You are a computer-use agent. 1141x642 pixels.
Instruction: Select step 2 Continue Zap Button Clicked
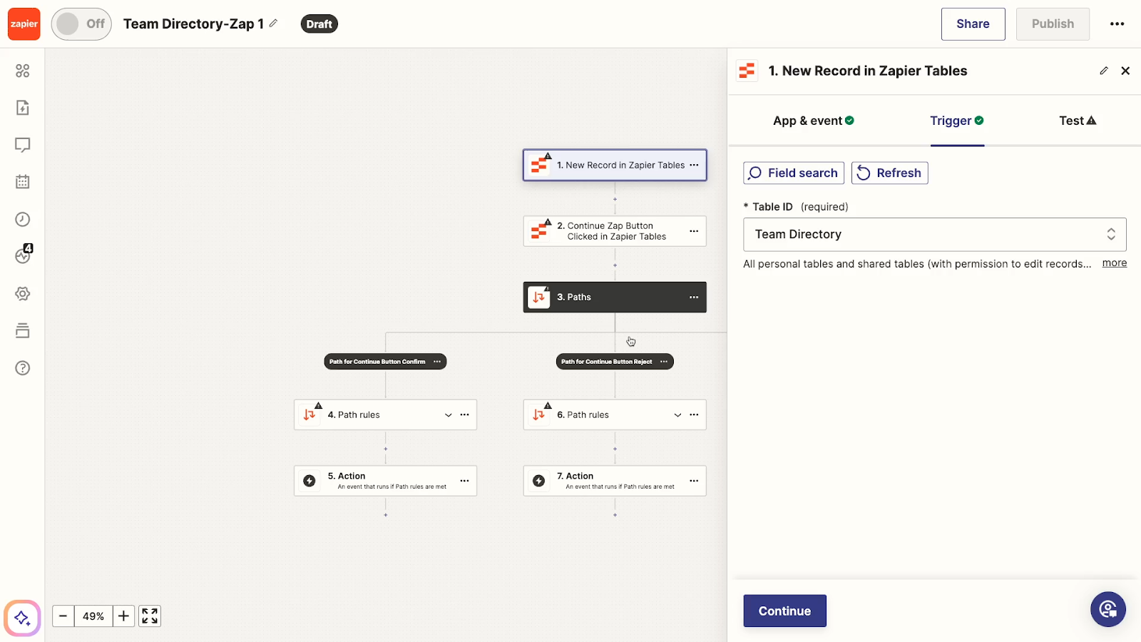tap(615, 231)
